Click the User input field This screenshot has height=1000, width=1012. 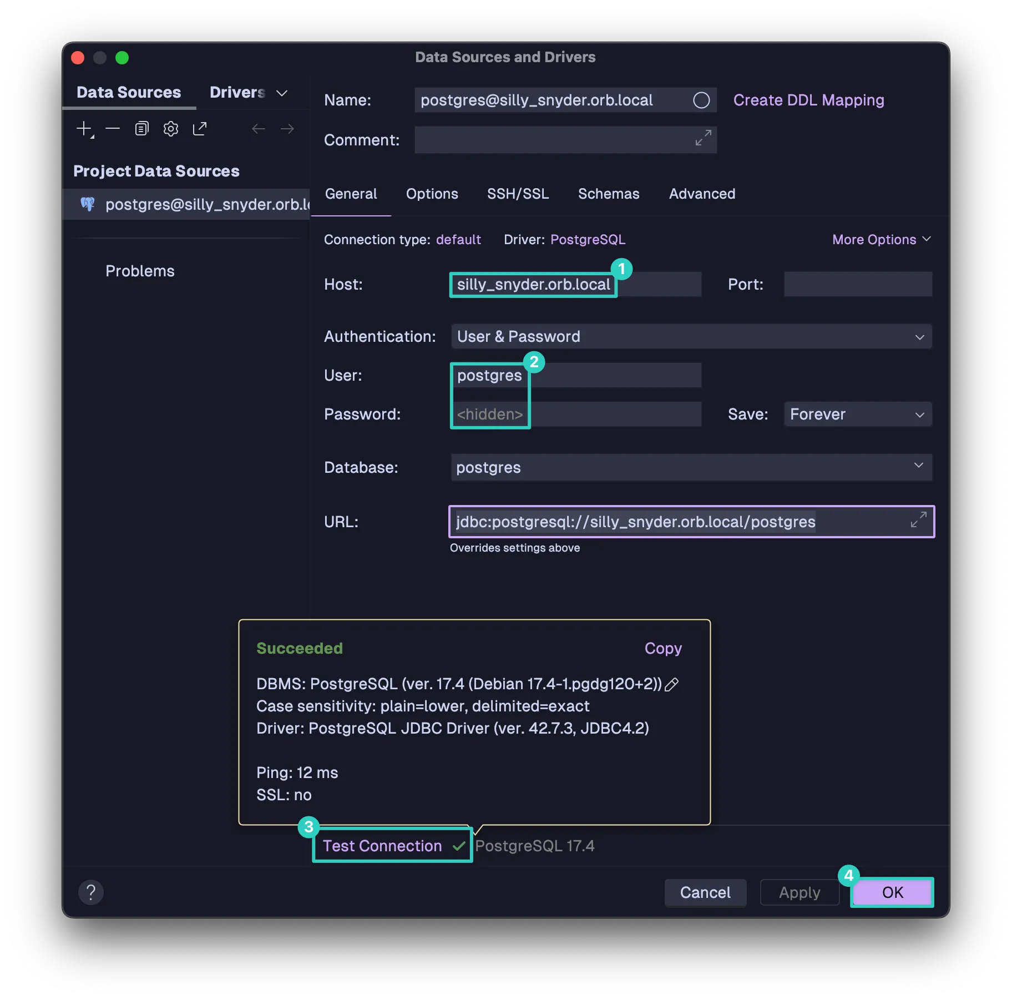tap(576, 376)
